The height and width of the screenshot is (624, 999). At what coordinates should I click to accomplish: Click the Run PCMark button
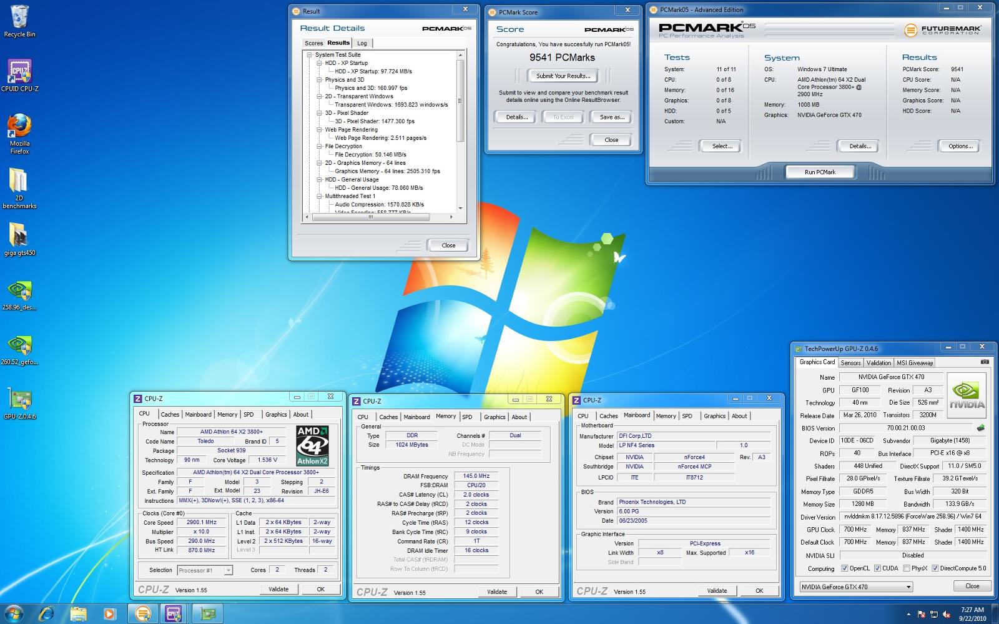820,172
